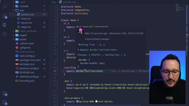Click the globals.css breadcrumb segment

[69, 2]
